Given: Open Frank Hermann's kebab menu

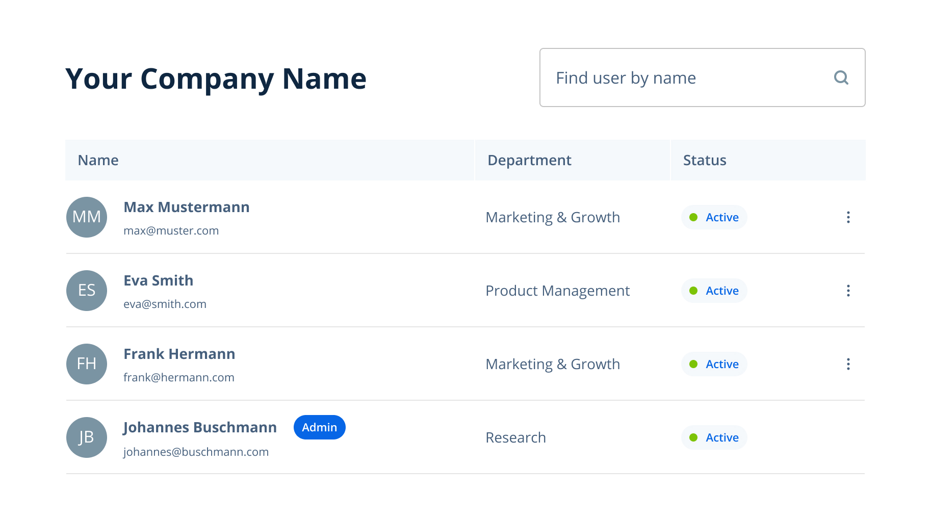Looking at the screenshot, I should pyautogui.click(x=848, y=364).
